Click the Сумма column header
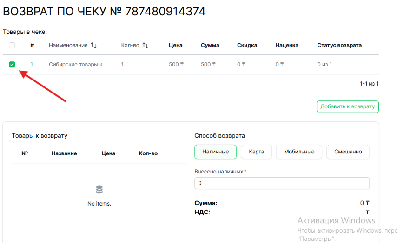Image resolution: width=397 pixels, height=246 pixels. coord(210,45)
